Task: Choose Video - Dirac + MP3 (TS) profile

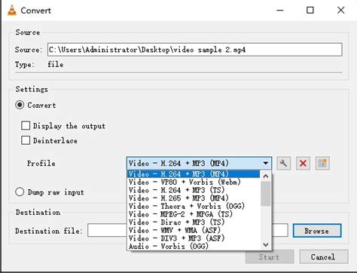Action: pyautogui.click(x=194, y=222)
